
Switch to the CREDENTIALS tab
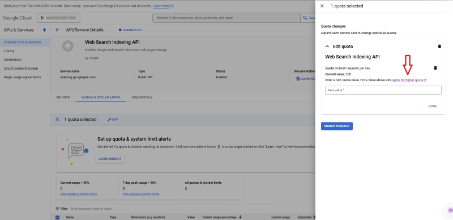[142, 98]
